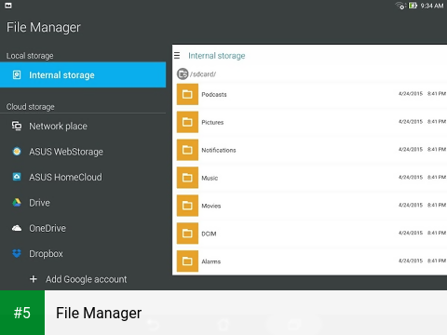Click the OneDrive cloud icon
Screen dimensions: 447x335
pos(17,228)
